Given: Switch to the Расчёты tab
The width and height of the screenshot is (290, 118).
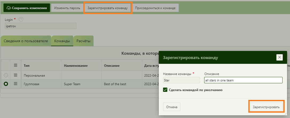Looking at the screenshot, I should pos(83,41).
